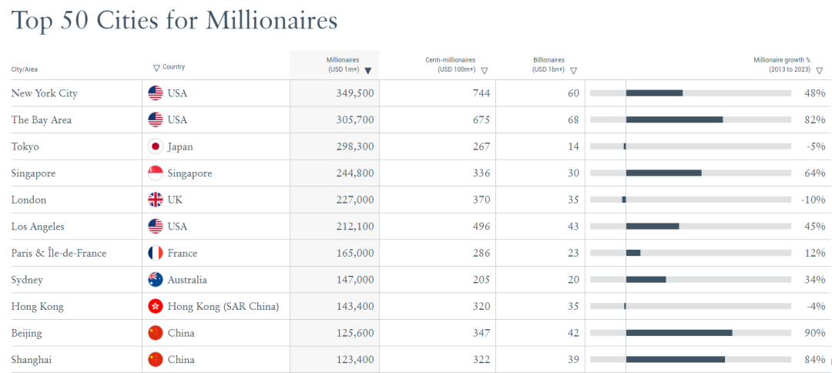Click the Japan flag icon
The height and width of the screenshot is (373, 832).
pos(156,146)
